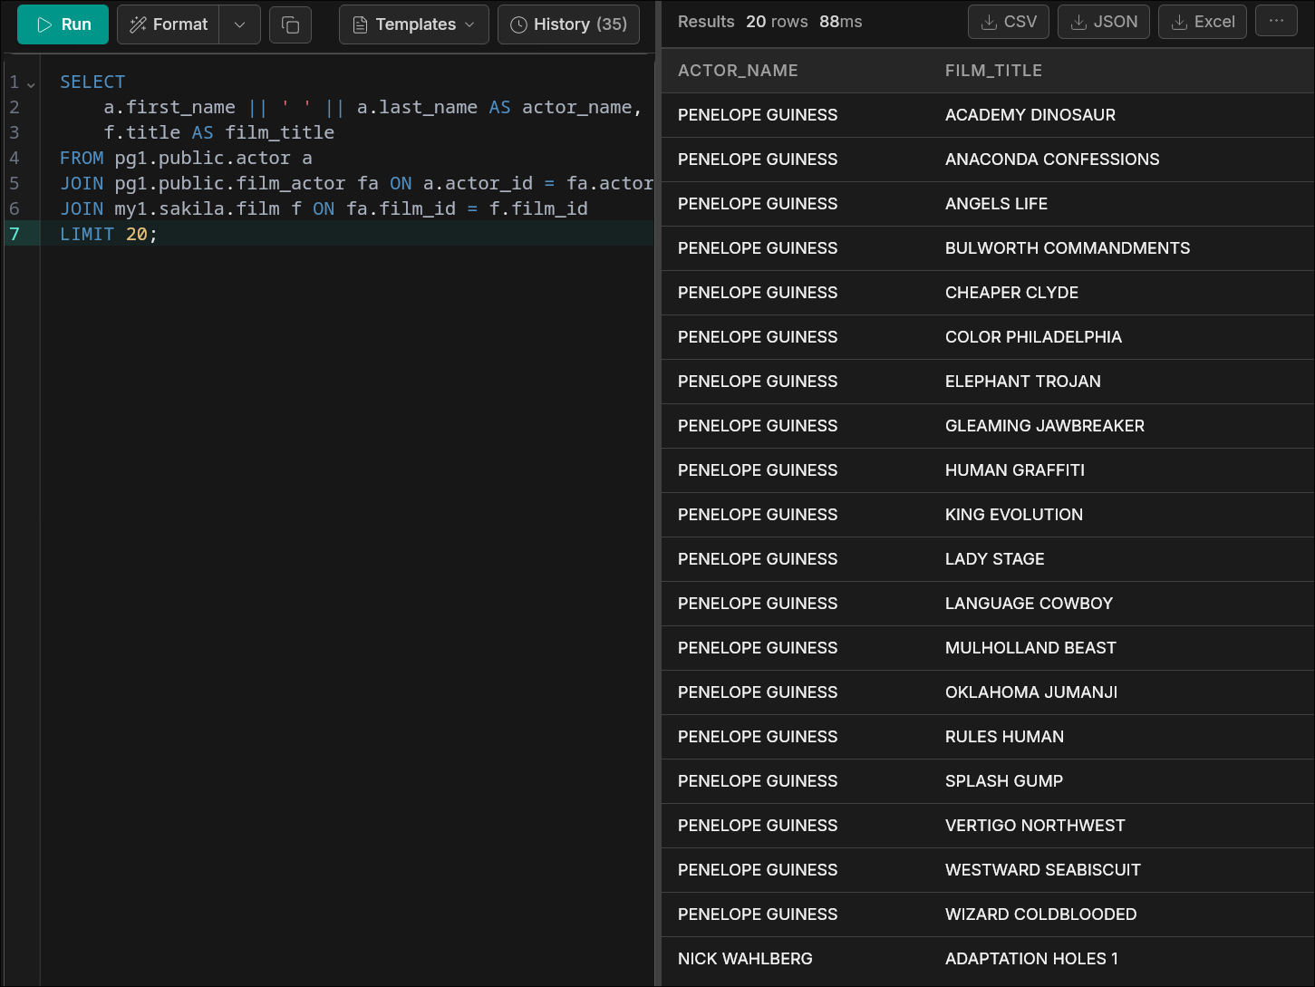Copy the query using the copy icon

tap(290, 24)
